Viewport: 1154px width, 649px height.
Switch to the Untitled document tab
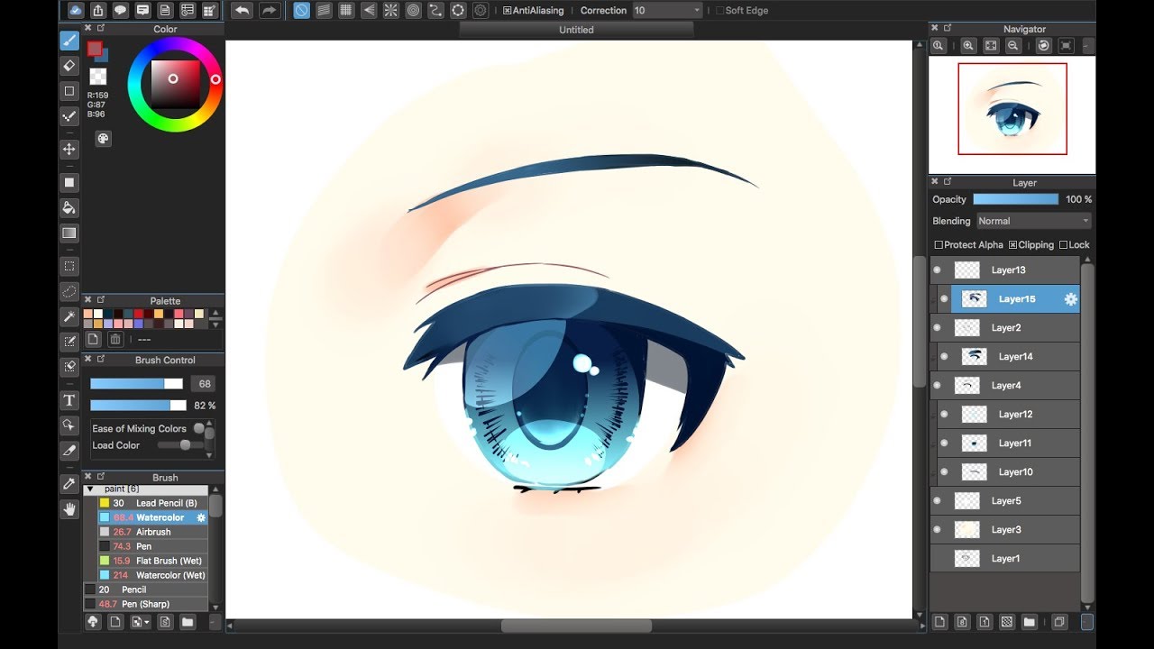pyautogui.click(x=576, y=30)
